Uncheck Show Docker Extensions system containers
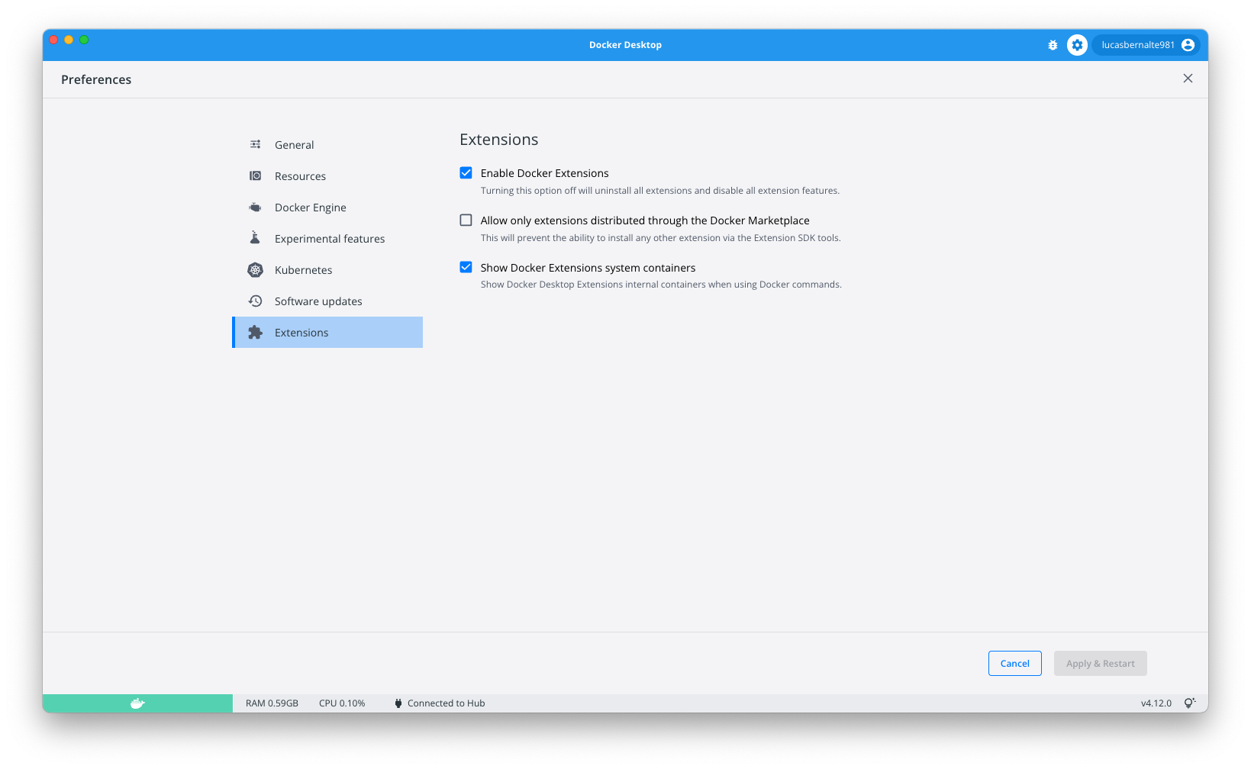This screenshot has height=769, width=1251. tap(466, 268)
